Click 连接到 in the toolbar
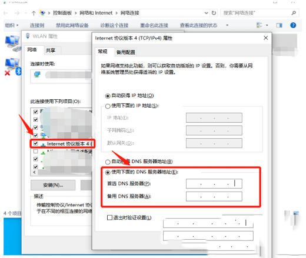The width and height of the screenshot is (306, 258). pyautogui.click(x=37, y=25)
